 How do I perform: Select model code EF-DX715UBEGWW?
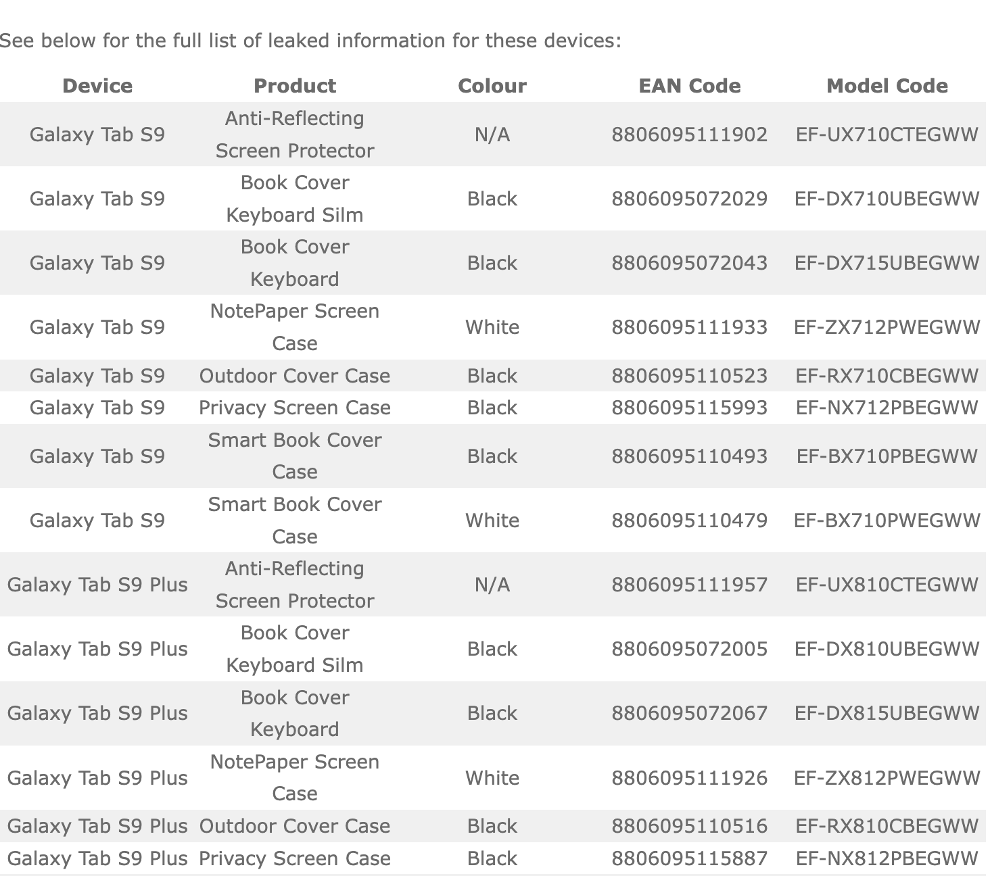point(887,263)
